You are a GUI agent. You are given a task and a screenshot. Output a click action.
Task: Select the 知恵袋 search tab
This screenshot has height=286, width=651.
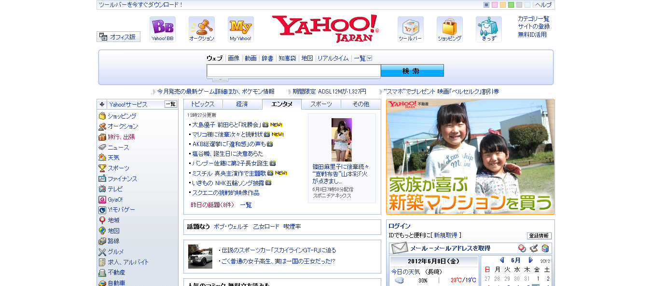coord(287,58)
